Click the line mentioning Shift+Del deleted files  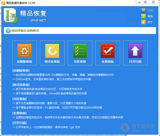pos(63,75)
